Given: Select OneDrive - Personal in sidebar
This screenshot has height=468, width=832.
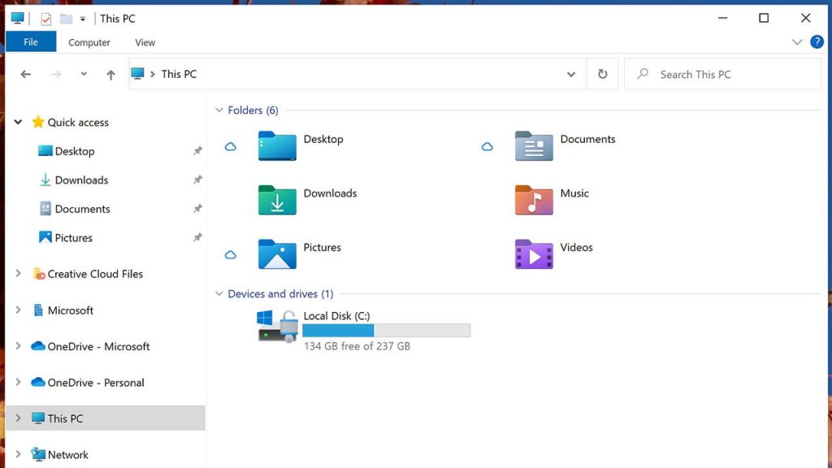Looking at the screenshot, I should [95, 383].
